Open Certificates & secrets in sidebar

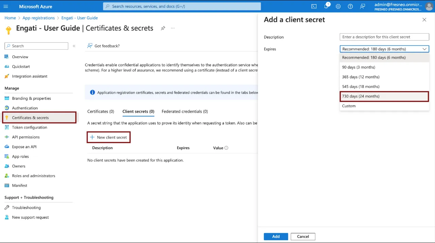coord(39,118)
